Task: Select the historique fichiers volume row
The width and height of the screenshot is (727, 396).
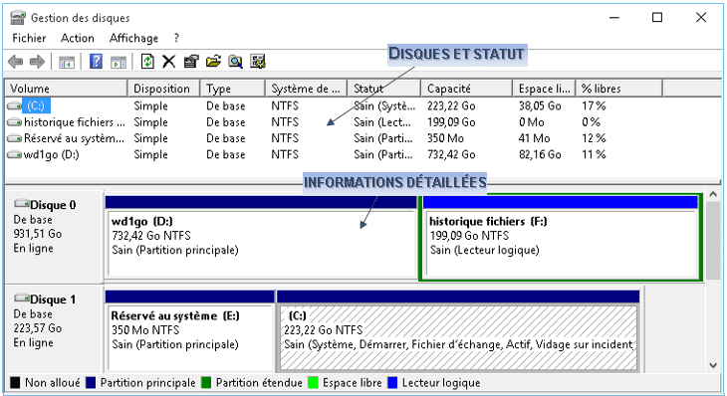Action: (x=74, y=122)
